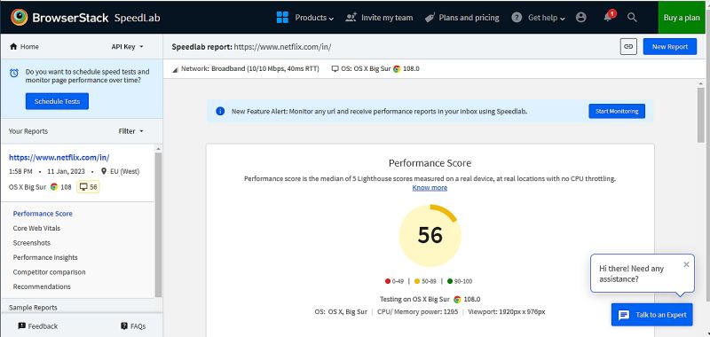The image size is (710, 337).
Task: Click the location pin next to EU (West)
Action: (104, 171)
